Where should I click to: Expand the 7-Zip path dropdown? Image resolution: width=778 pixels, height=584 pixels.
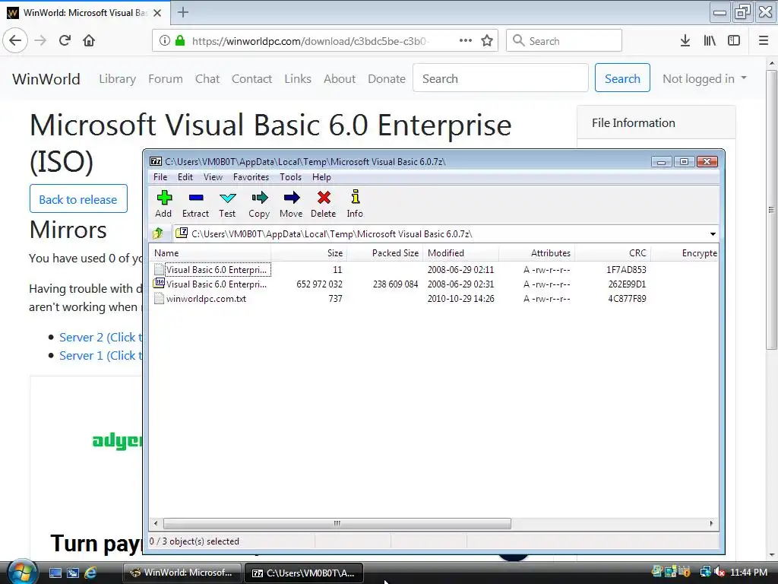[713, 234]
